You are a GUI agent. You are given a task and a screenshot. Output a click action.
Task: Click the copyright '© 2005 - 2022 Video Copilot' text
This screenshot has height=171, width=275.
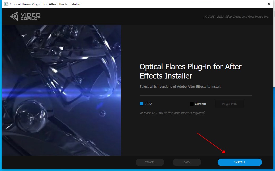click(x=236, y=17)
